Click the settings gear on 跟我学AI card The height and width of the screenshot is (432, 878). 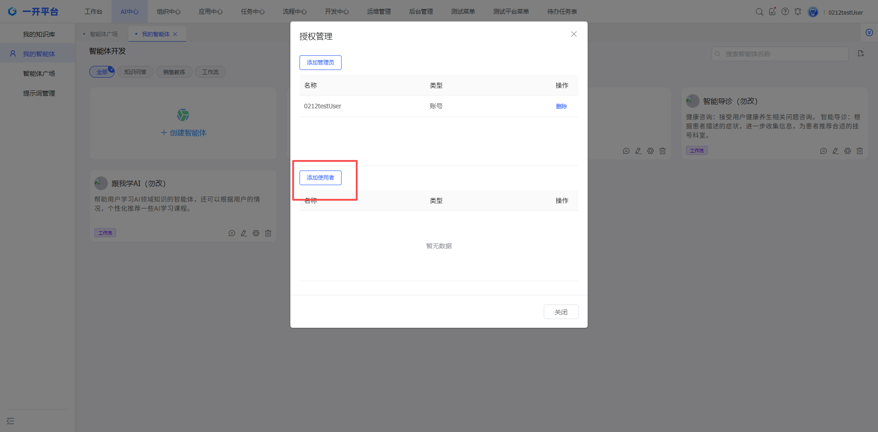tap(256, 233)
